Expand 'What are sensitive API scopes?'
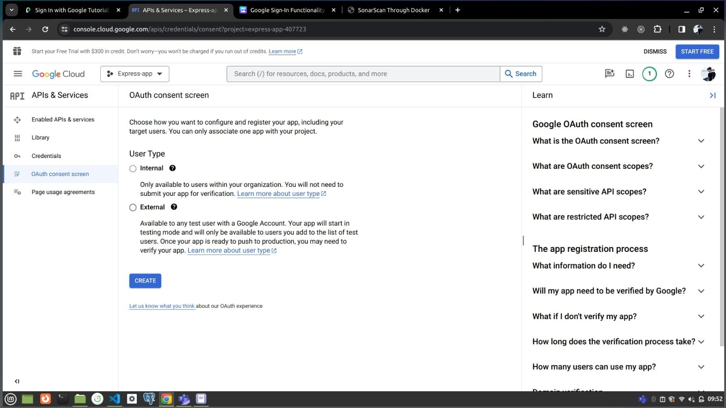 pos(619,191)
